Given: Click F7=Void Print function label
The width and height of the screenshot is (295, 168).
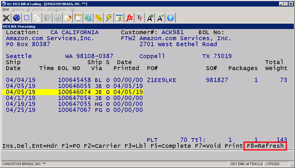Looking at the screenshot, I should [x=219, y=146].
